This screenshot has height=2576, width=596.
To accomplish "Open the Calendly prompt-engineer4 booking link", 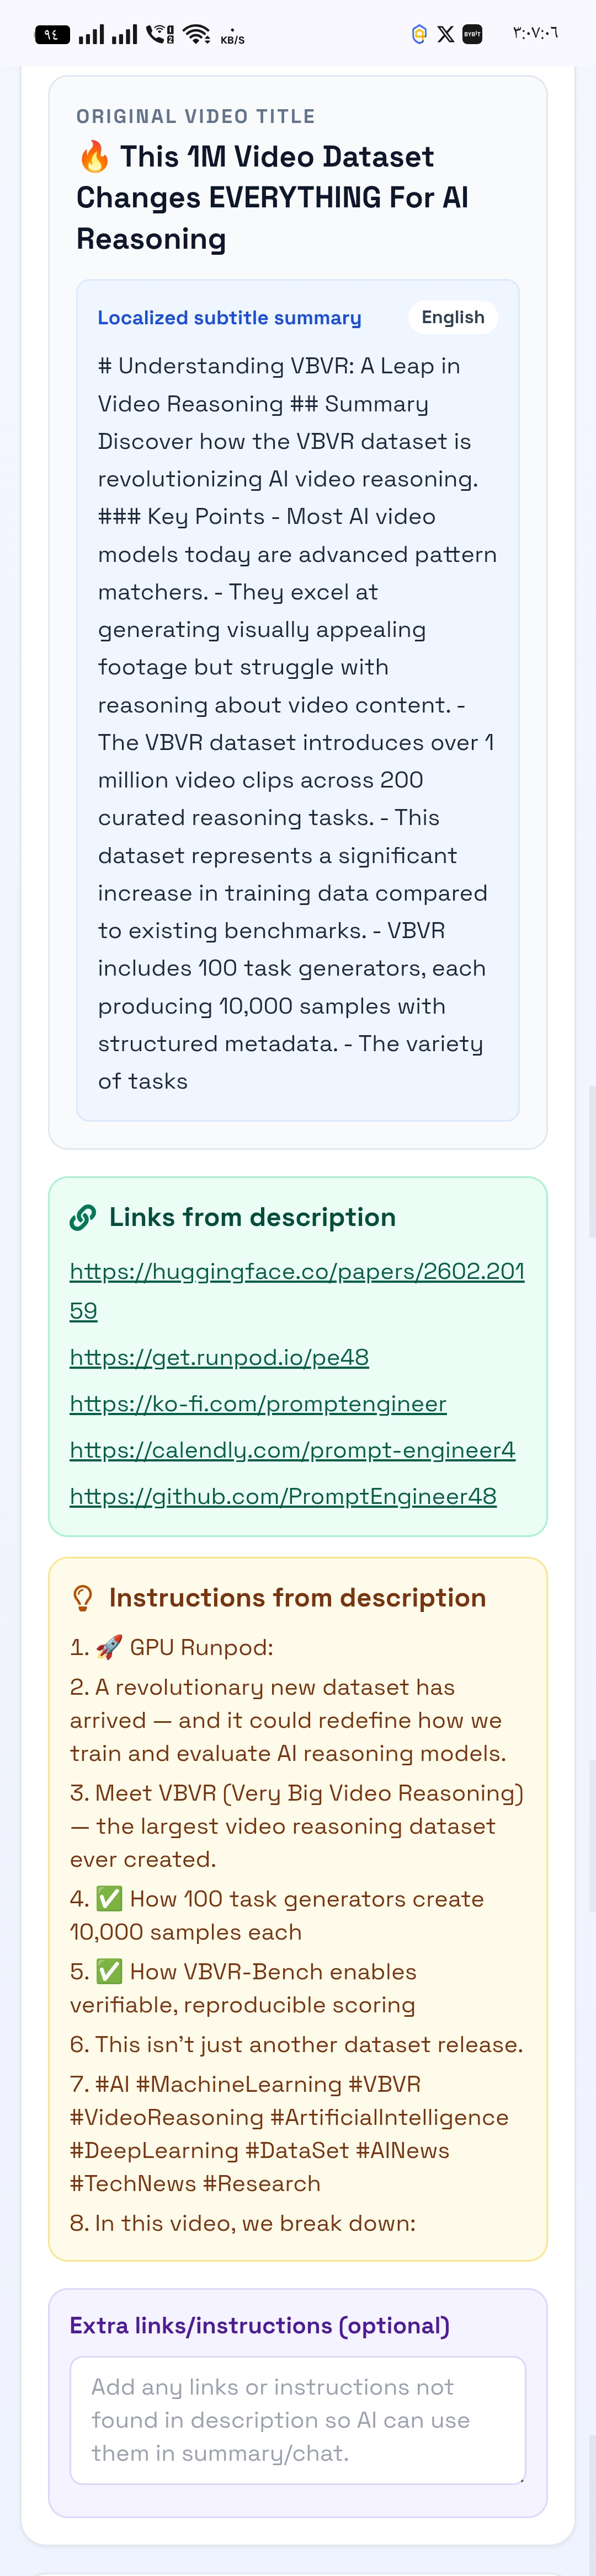I will (291, 1449).
